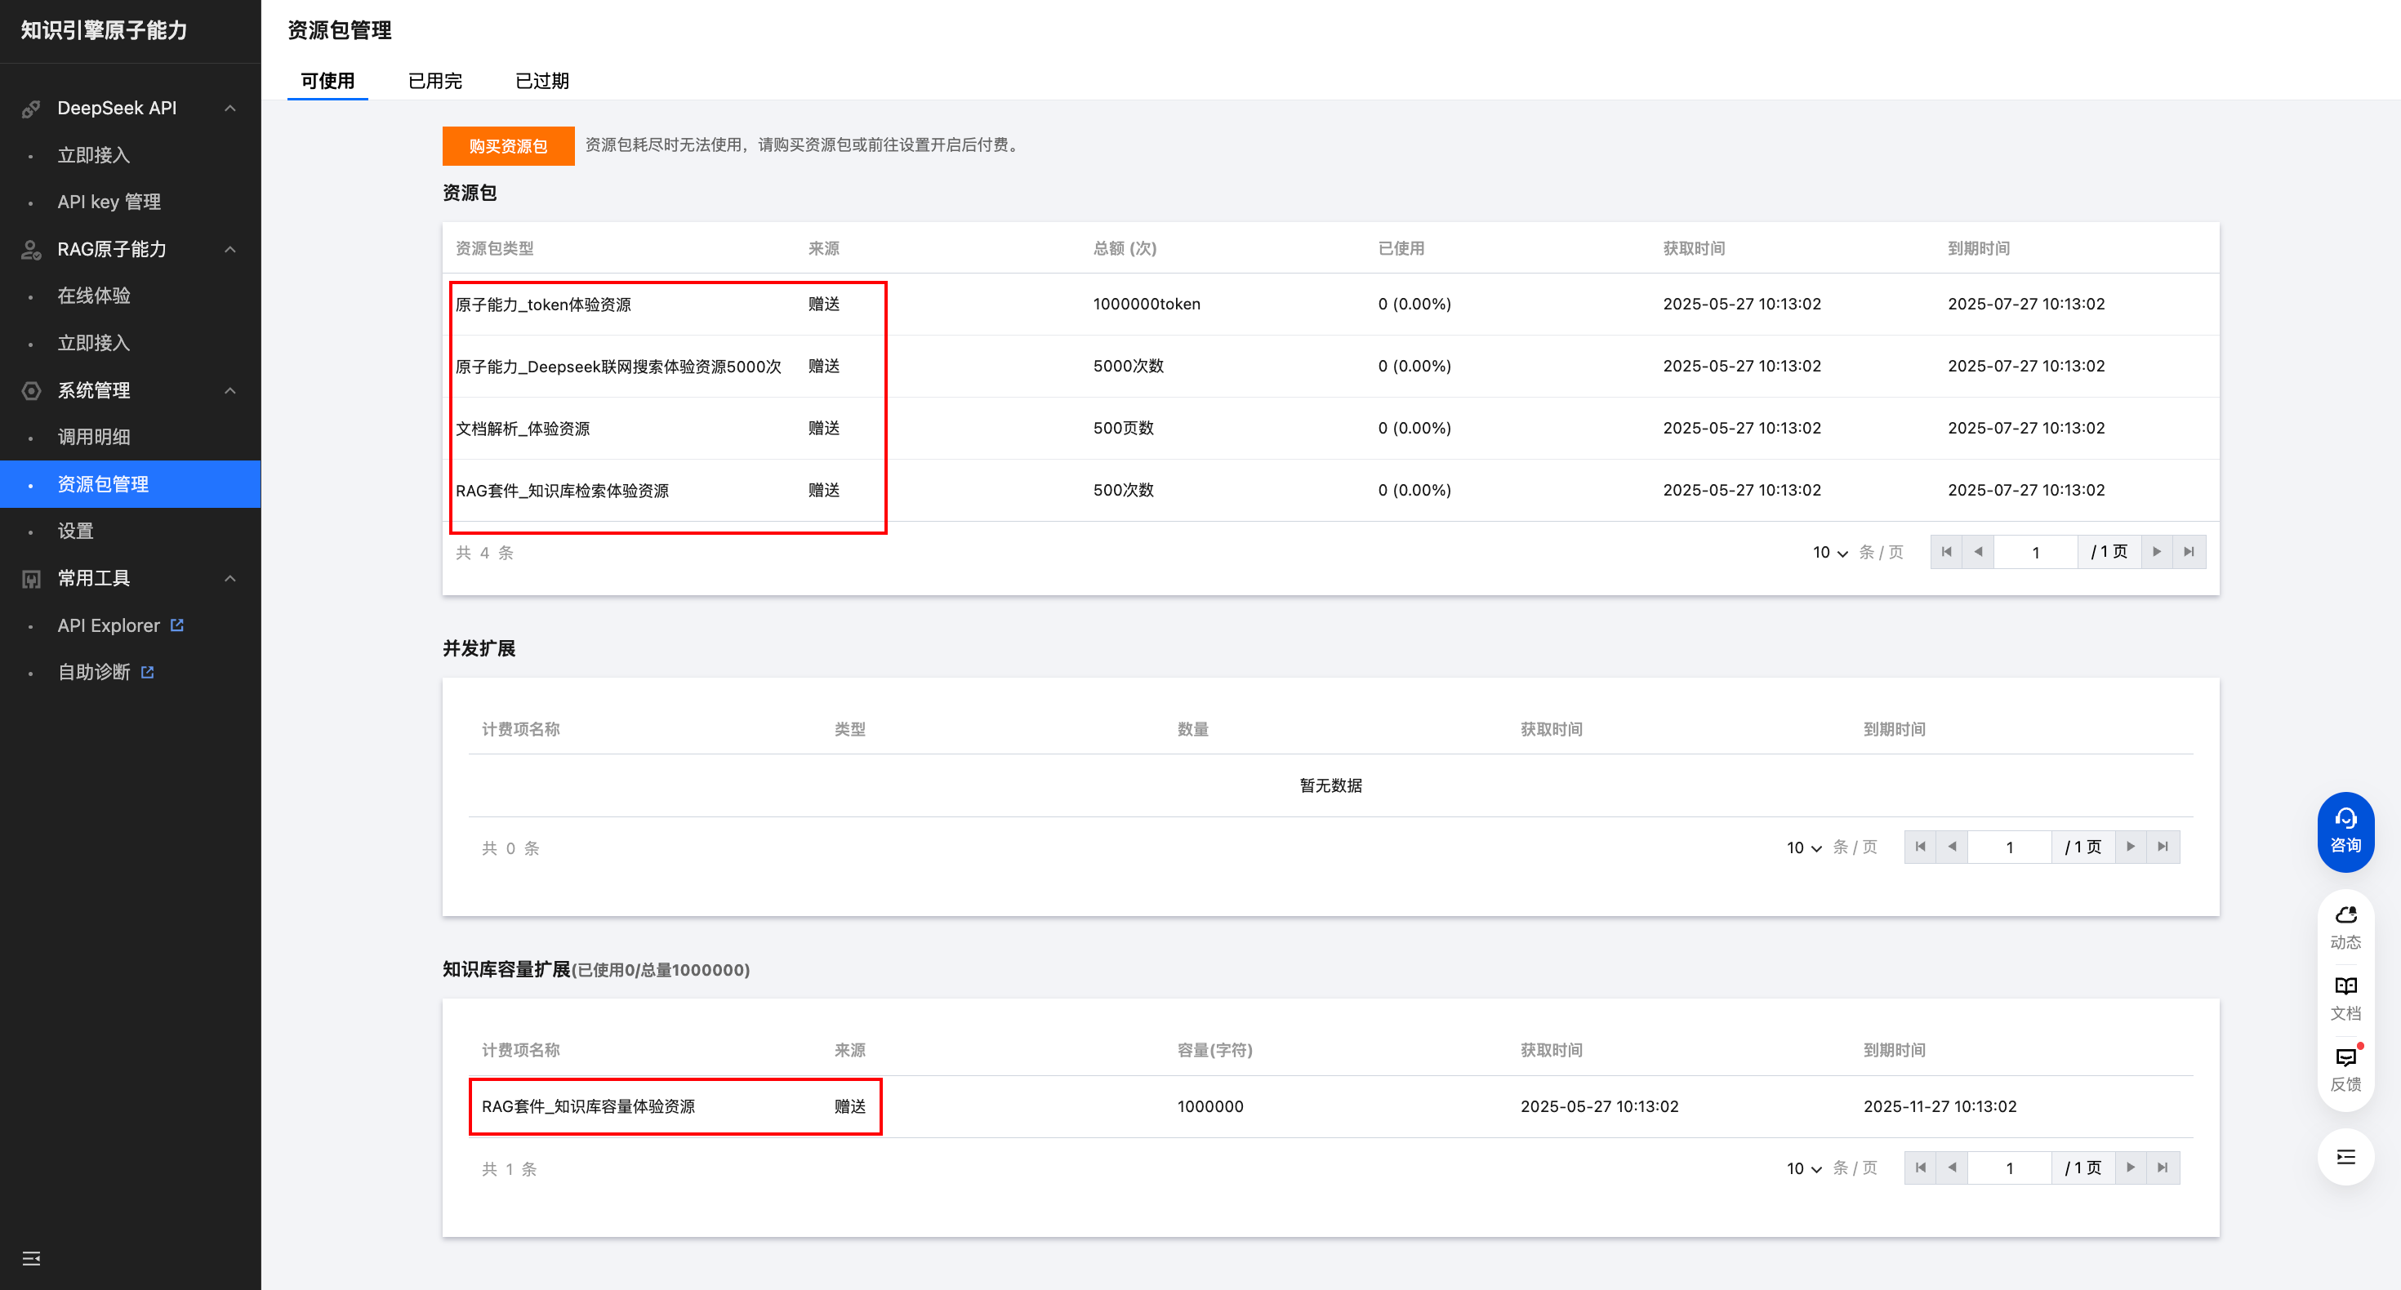Image resolution: width=2401 pixels, height=1290 pixels.
Task: Click the DeepSeek API plug icon in sidebar
Action: (x=31, y=109)
